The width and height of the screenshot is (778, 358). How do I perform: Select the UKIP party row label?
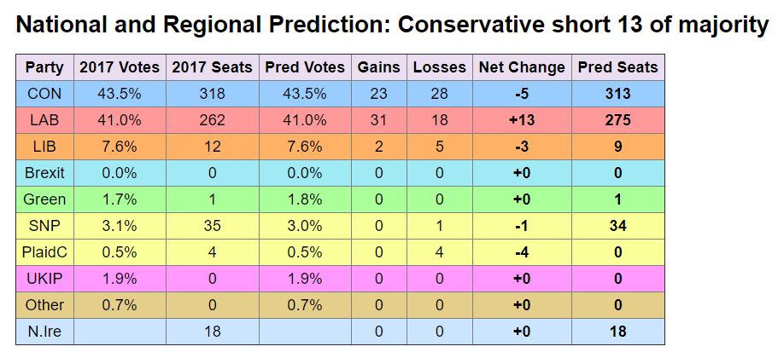tap(44, 279)
